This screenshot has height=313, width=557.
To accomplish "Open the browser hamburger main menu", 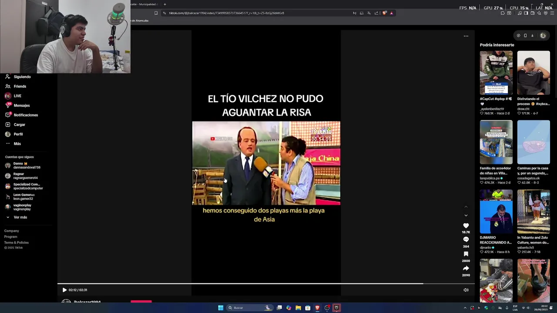I will (x=552, y=13).
